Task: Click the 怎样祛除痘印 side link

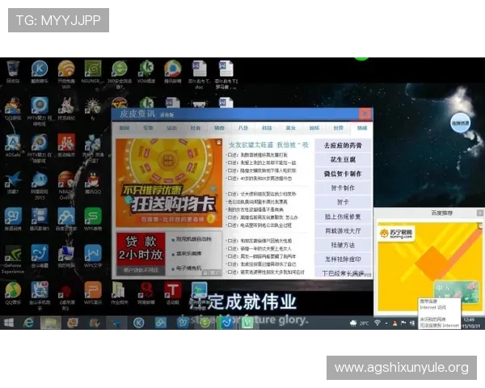Action: (343, 259)
